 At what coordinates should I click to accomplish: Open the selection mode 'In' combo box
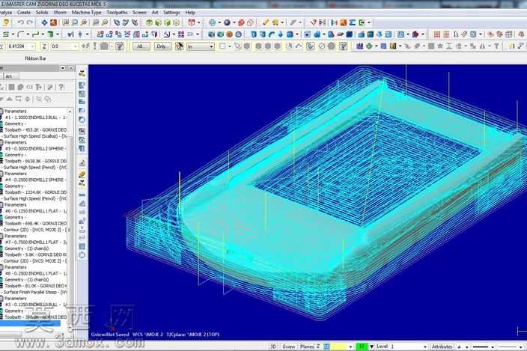click(201, 46)
